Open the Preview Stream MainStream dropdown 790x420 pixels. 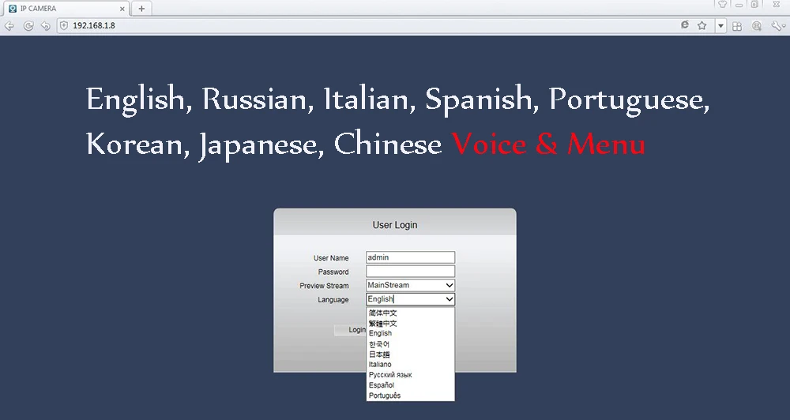pos(410,285)
